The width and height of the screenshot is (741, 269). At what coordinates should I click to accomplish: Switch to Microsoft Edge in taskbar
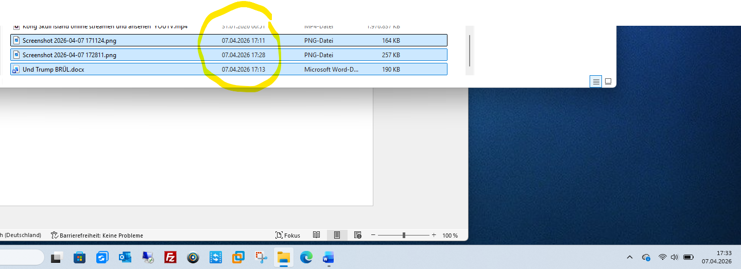[x=306, y=257]
